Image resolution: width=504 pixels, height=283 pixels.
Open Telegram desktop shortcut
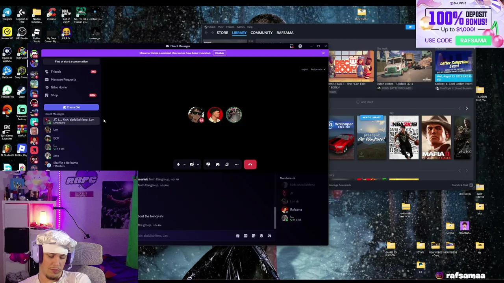pyautogui.click(x=7, y=14)
